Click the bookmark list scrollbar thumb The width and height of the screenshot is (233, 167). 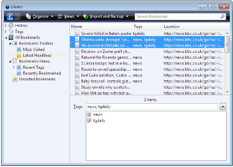227,44
